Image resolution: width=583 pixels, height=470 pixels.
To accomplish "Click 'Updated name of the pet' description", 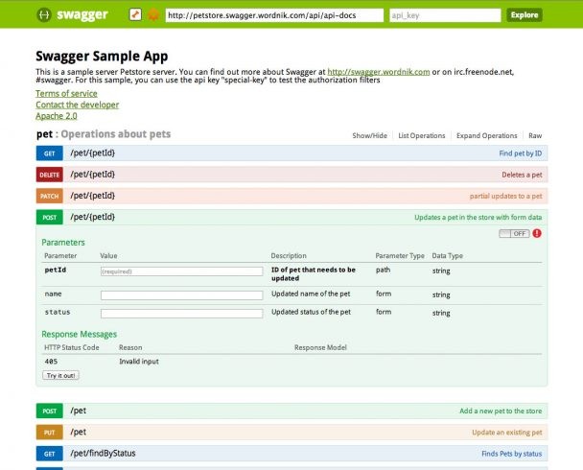I will (311, 294).
